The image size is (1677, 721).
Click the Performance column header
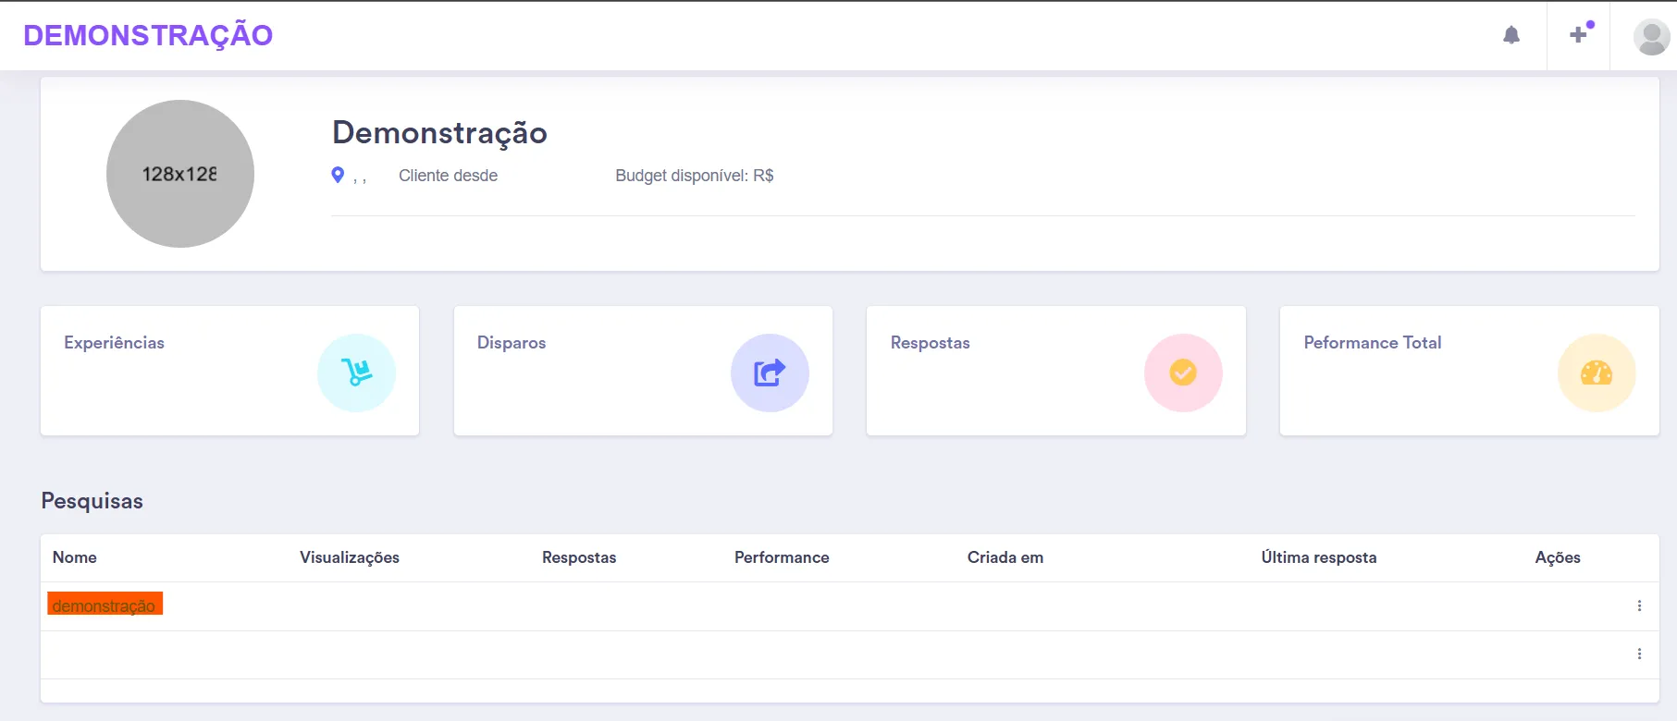[782, 557]
